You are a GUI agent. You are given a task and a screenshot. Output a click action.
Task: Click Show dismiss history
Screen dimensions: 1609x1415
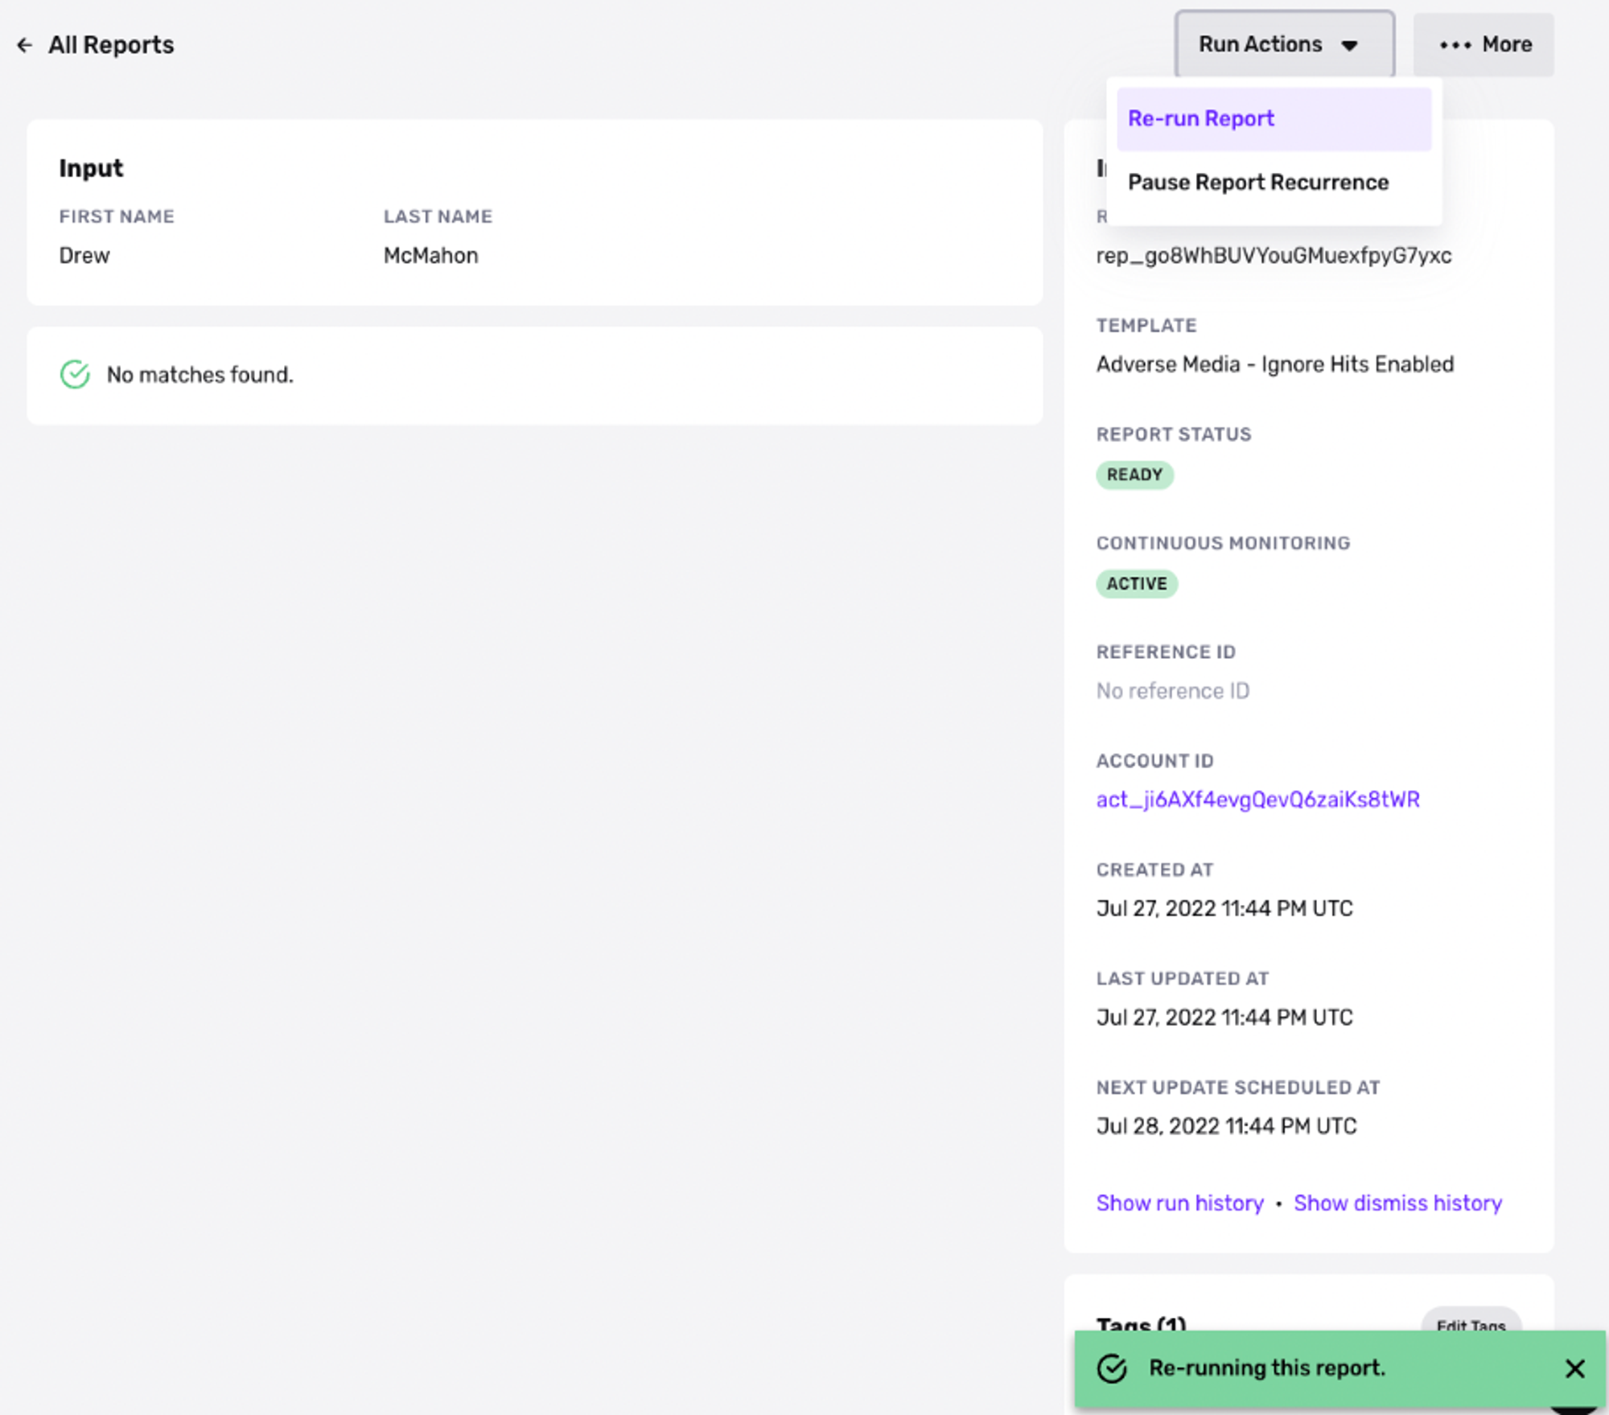[x=1397, y=1203]
